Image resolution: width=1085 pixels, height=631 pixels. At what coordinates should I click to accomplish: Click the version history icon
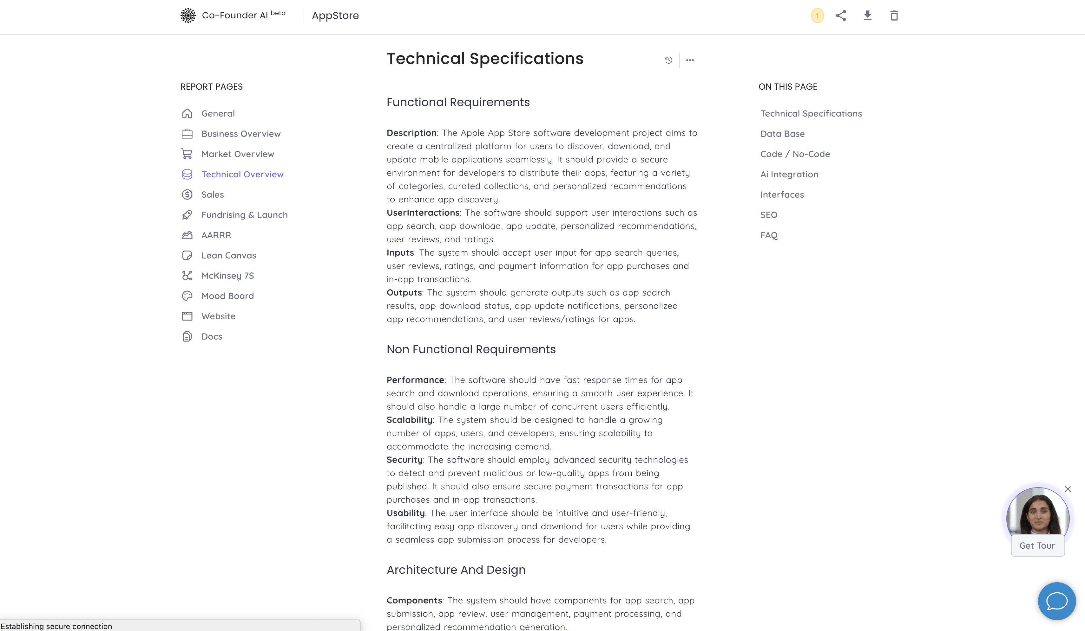pos(669,60)
